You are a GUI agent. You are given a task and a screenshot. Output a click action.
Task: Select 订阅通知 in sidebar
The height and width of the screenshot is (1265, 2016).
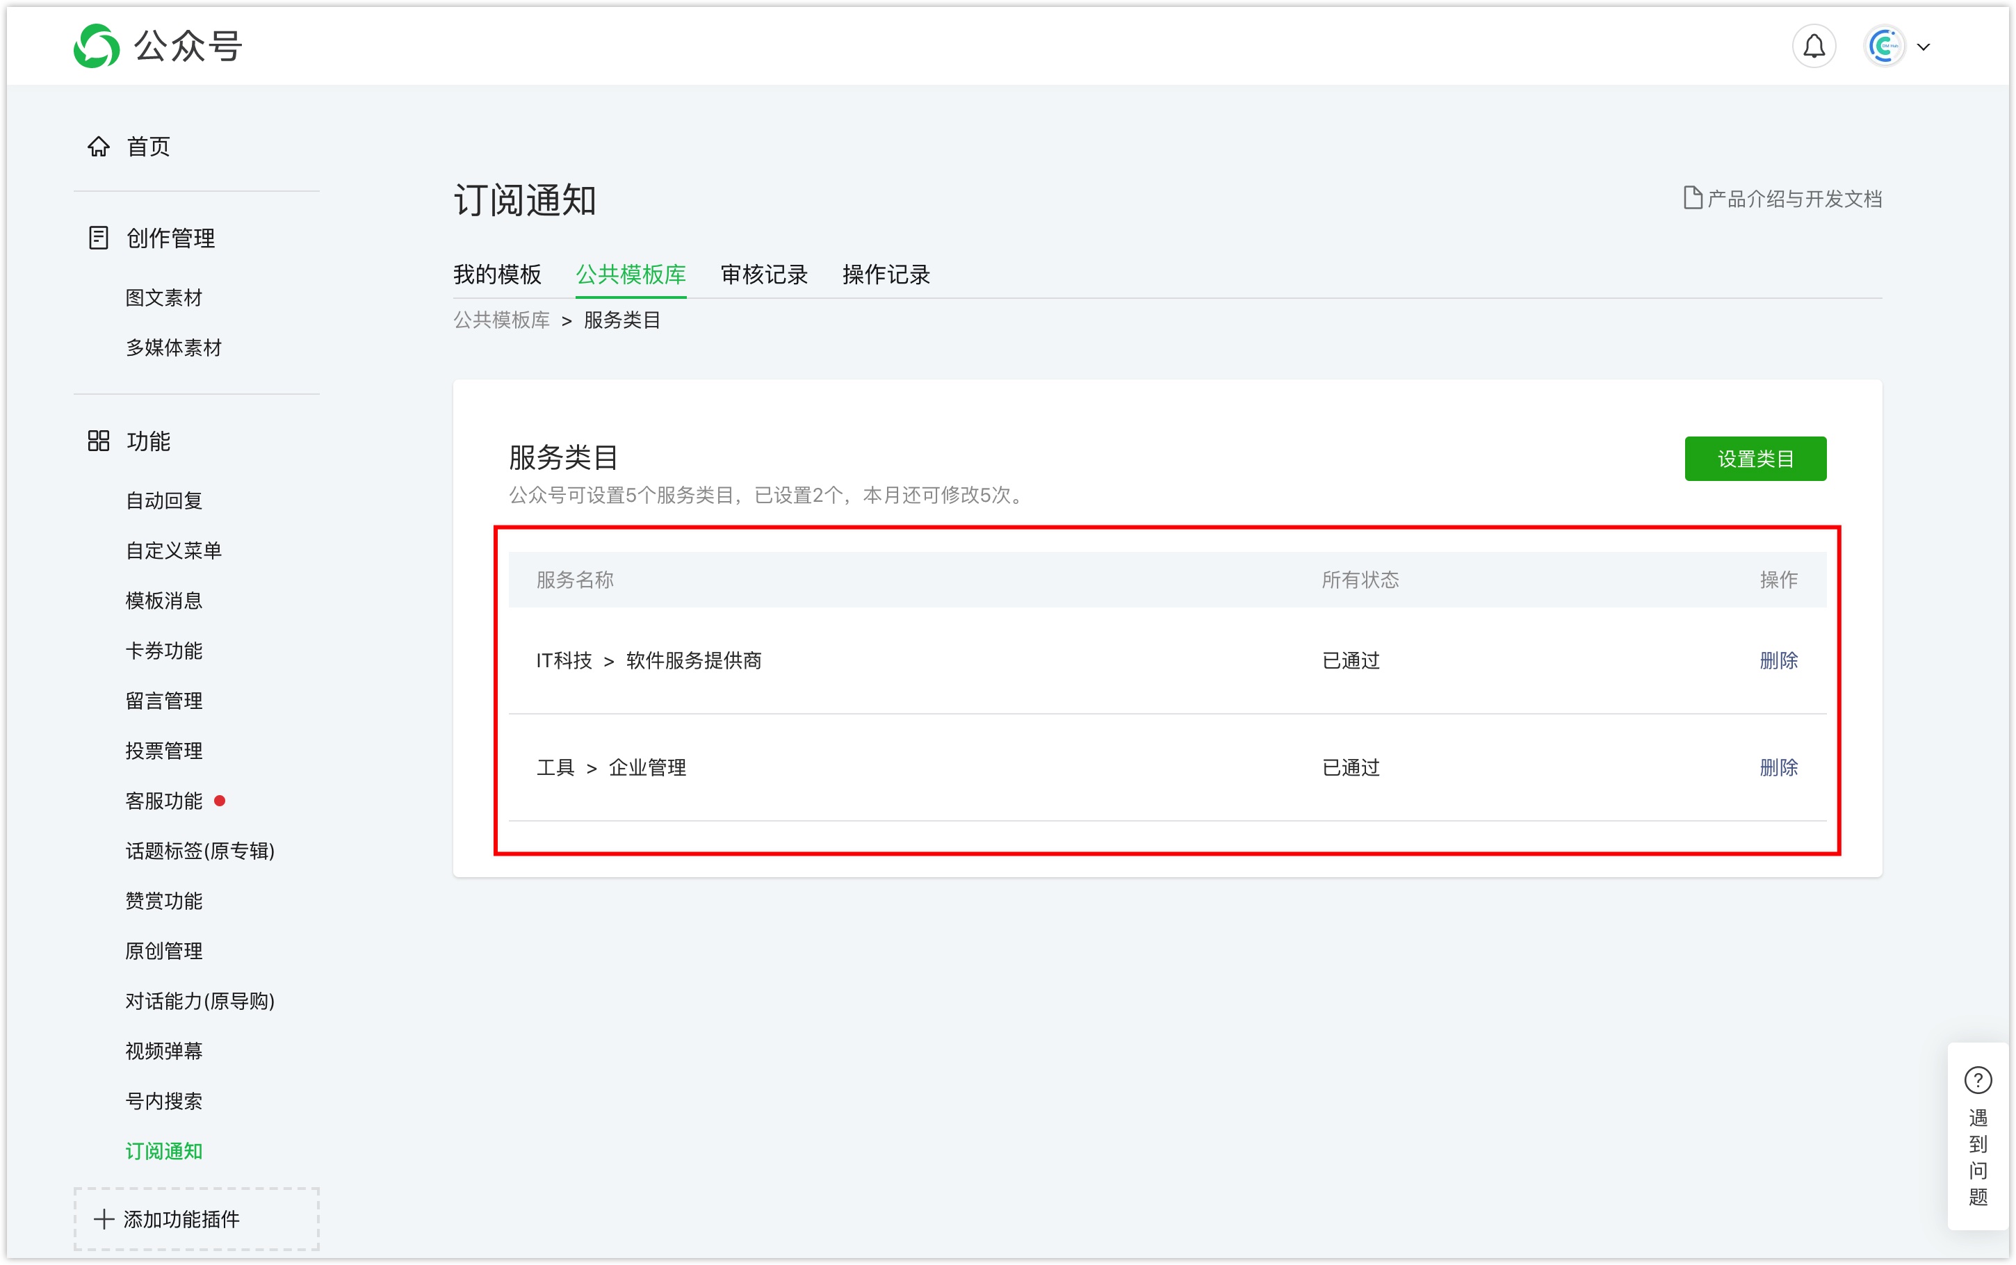(164, 1152)
